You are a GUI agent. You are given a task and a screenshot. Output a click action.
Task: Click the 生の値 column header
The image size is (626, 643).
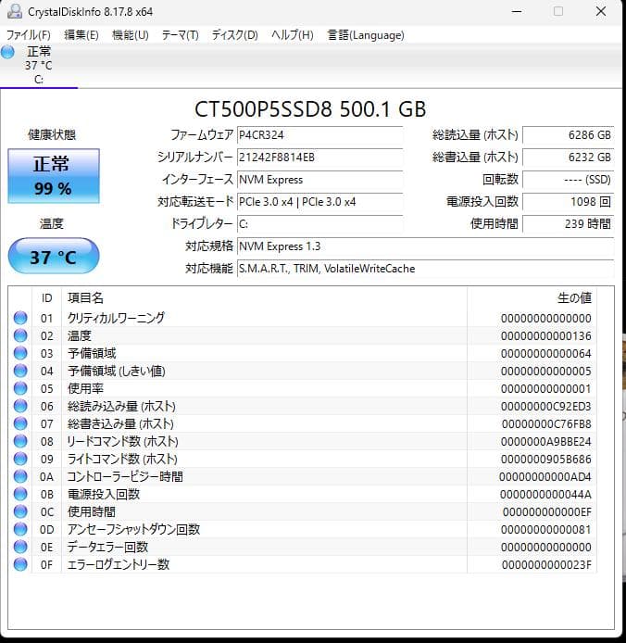point(532,298)
